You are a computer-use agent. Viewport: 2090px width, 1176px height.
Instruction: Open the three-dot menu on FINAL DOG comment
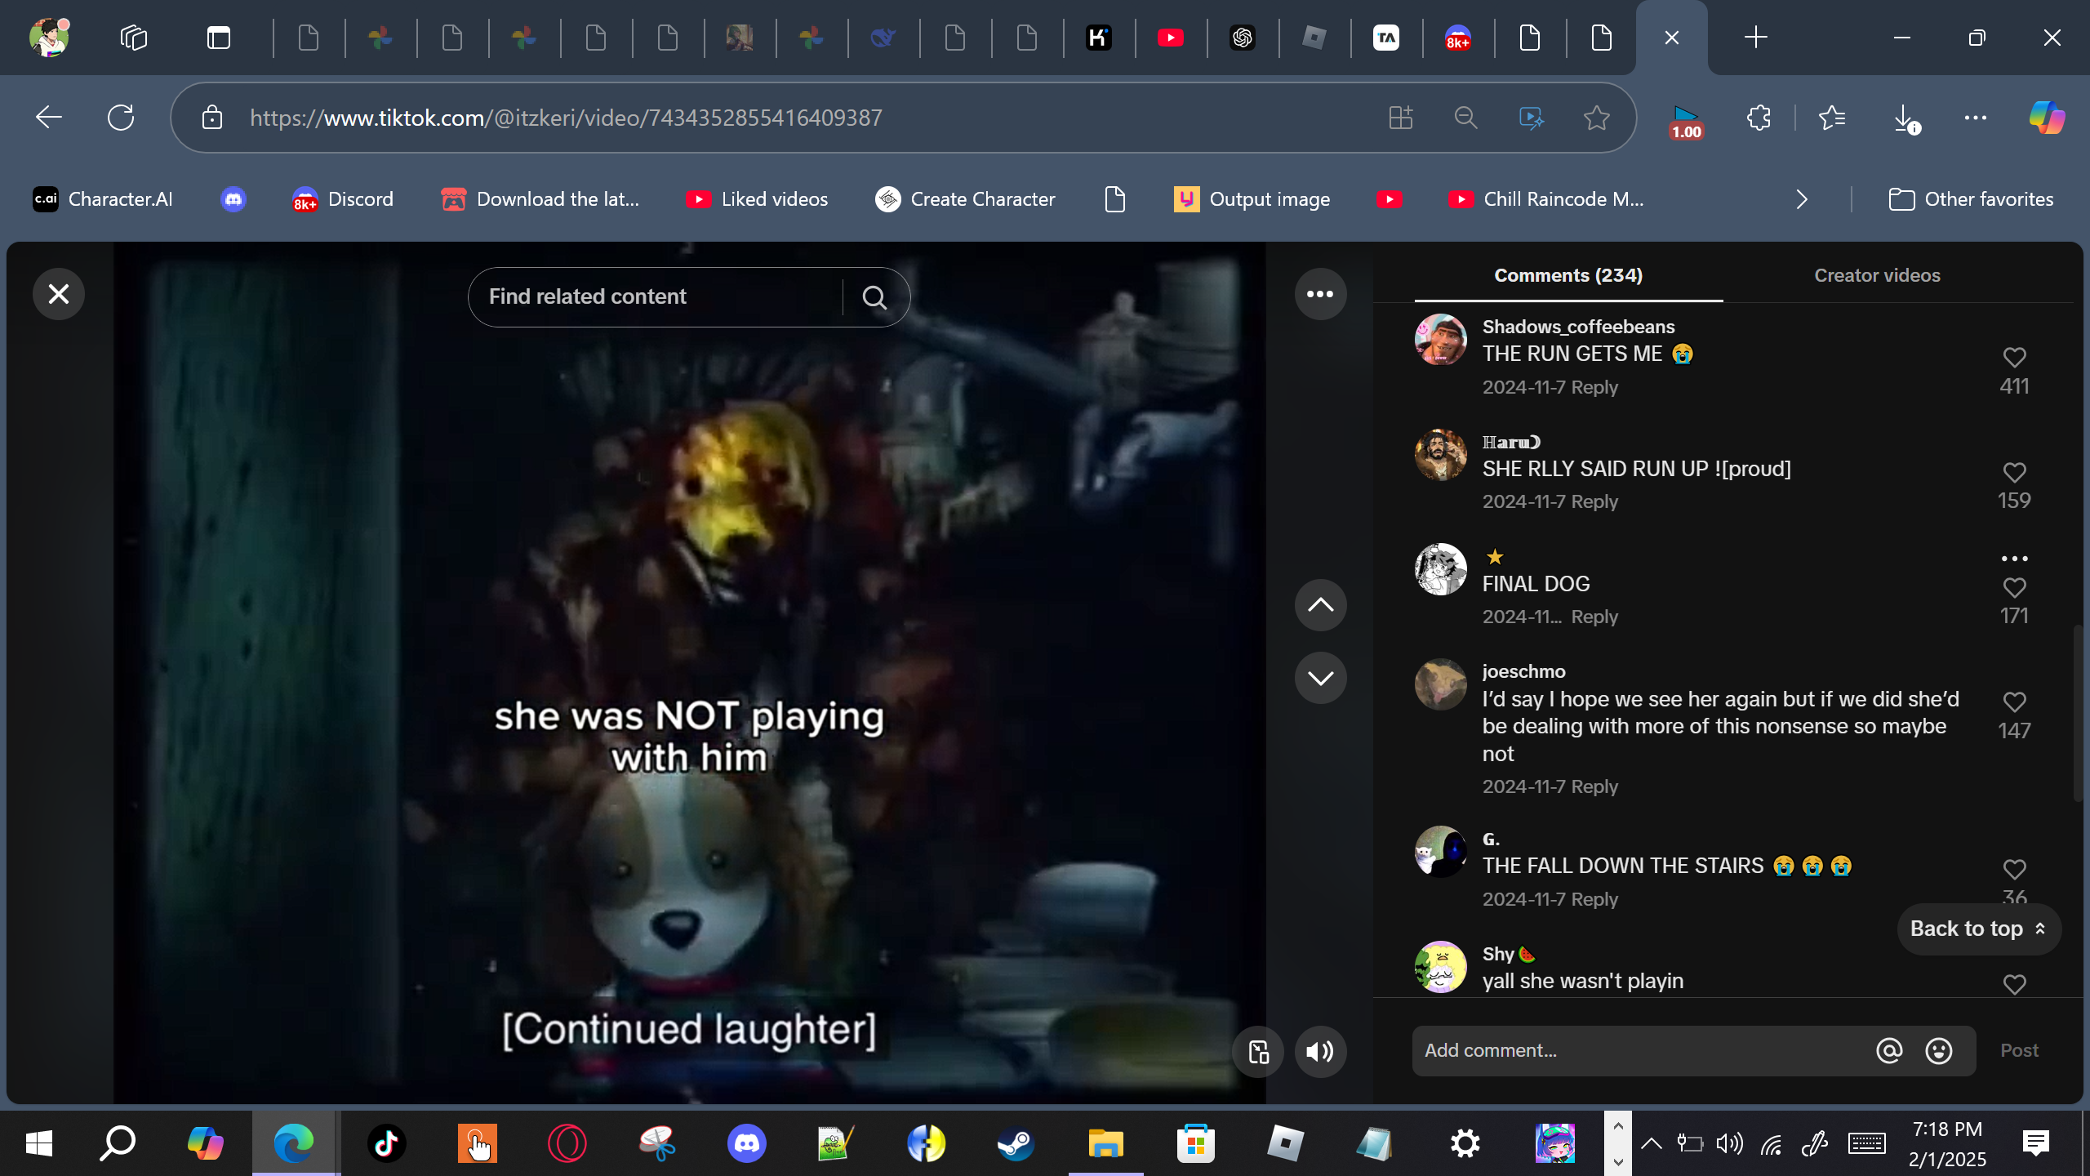(2014, 559)
